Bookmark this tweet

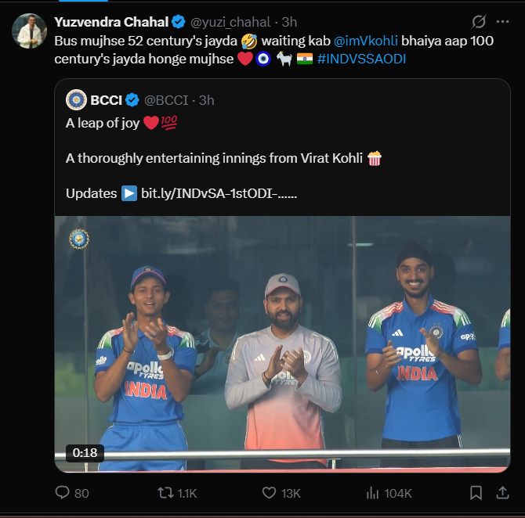pos(476,493)
